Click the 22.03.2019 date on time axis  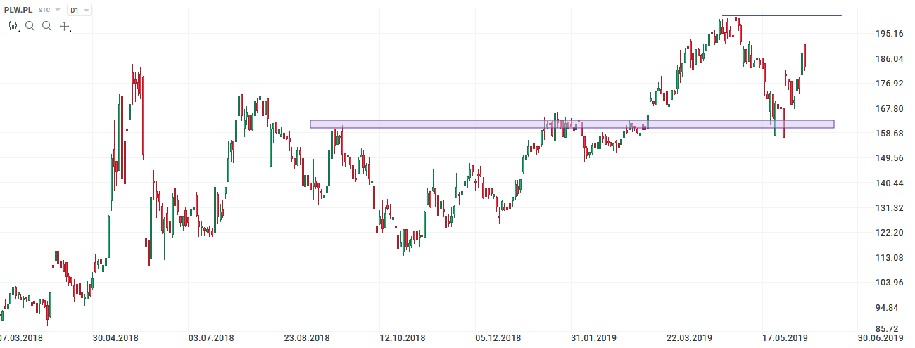tap(690, 338)
